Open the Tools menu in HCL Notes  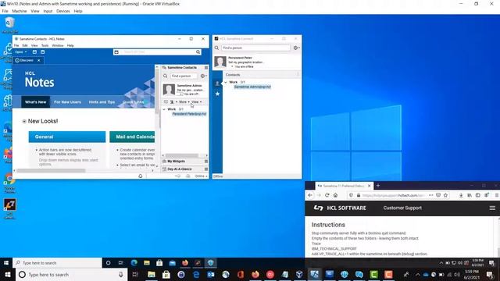pyautogui.click(x=45, y=45)
